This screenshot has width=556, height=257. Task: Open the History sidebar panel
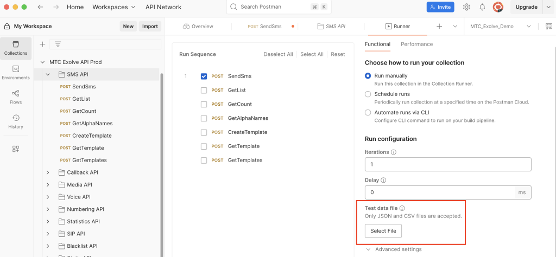(x=16, y=122)
